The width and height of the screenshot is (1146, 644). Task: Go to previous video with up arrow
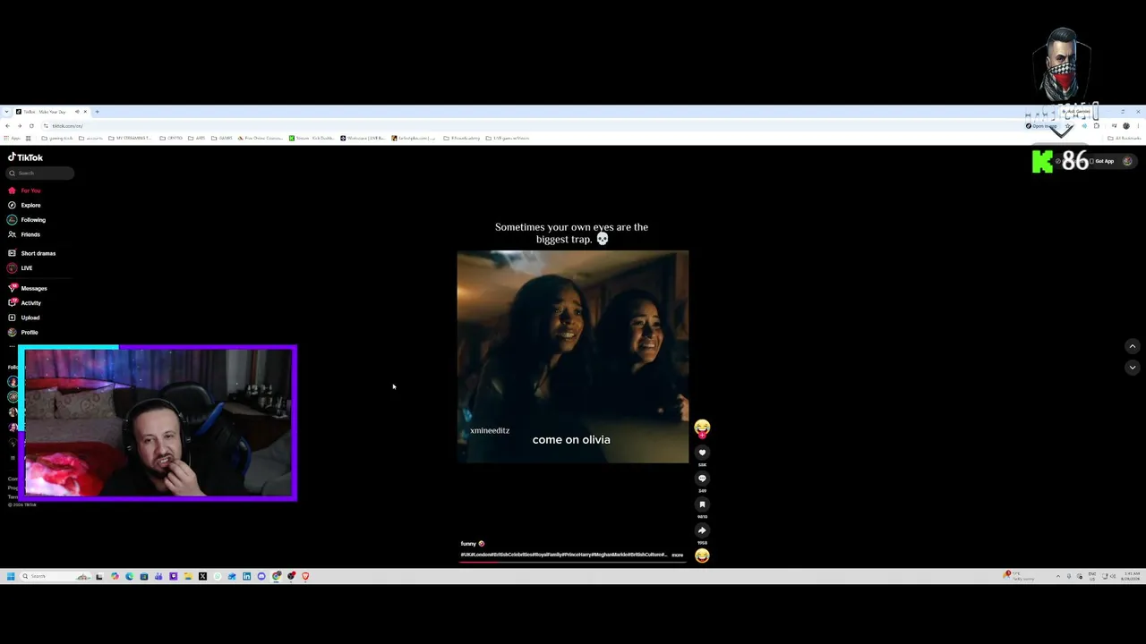coord(1133,346)
